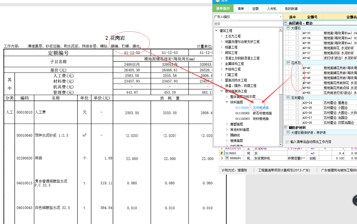This screenshot has height=224, width=357.
Task: Expand 保温、隔热、防腐工程 node
Action: [x=222, y=86]
